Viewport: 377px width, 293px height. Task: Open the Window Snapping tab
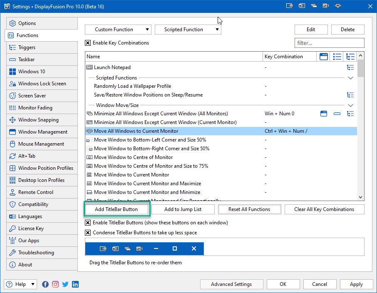point(42,120)
